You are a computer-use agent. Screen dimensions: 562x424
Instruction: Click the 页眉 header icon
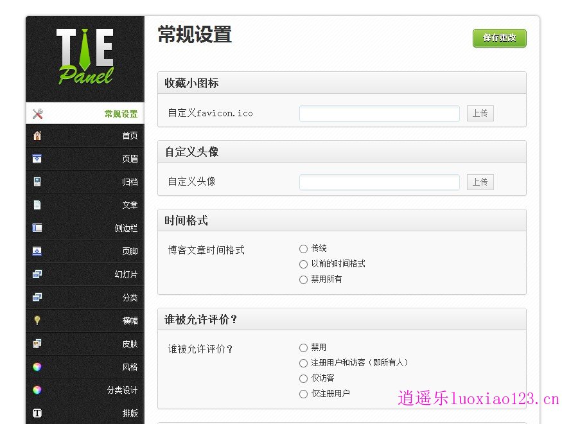(37, 159)
